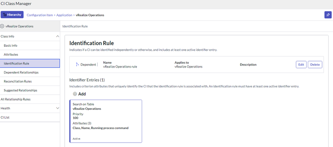Click the pin icon button at top right
The image size is (333, 147).
(x=328, y=15)
